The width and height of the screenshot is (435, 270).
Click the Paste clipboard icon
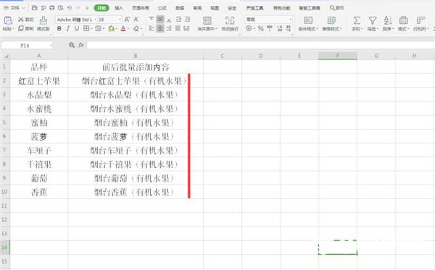pos(8,20)
